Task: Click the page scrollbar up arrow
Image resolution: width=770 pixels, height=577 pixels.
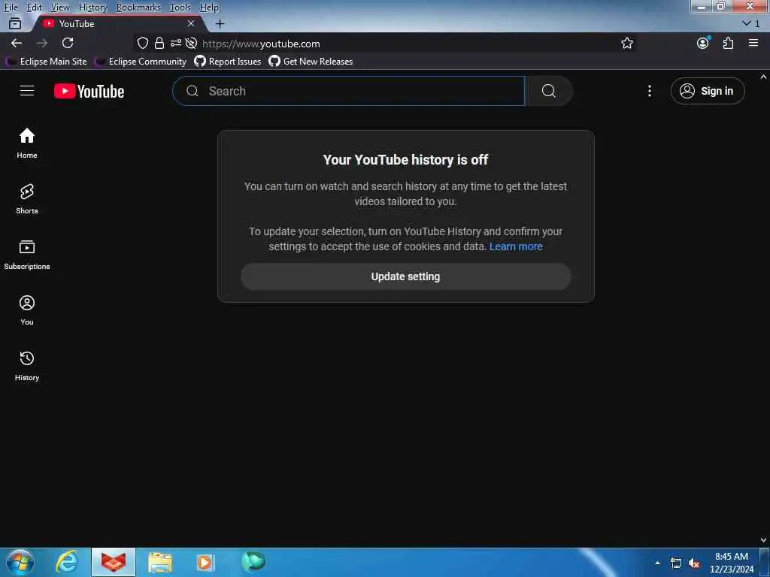Action: point(763,77)
